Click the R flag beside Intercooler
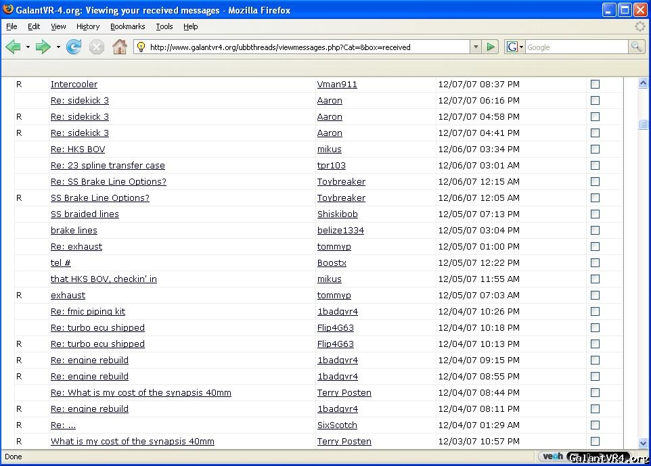651x466 pixels. (x=19, y=85)
